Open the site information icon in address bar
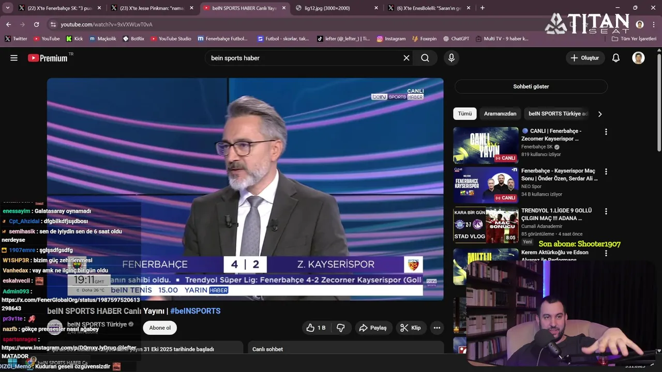Image resolution: width=662 pixels, height=372 pixels. pos(53,24)
